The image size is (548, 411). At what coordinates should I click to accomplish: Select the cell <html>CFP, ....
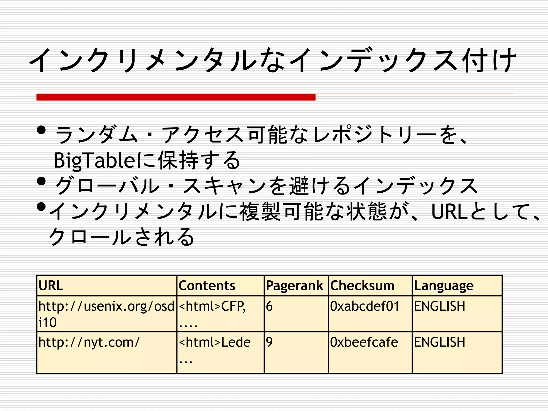[x=220, y=314]
